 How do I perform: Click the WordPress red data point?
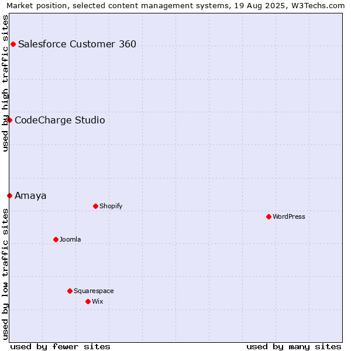(269, 217)
